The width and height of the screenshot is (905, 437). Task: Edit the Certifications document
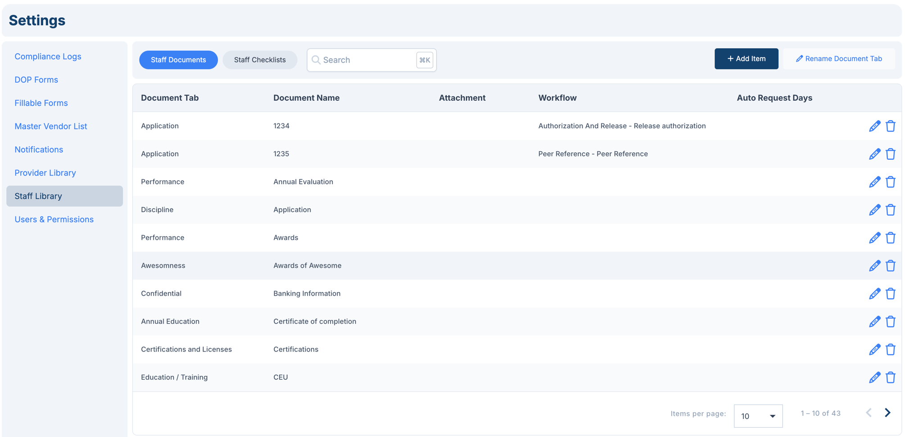click(x=874, y=349)
